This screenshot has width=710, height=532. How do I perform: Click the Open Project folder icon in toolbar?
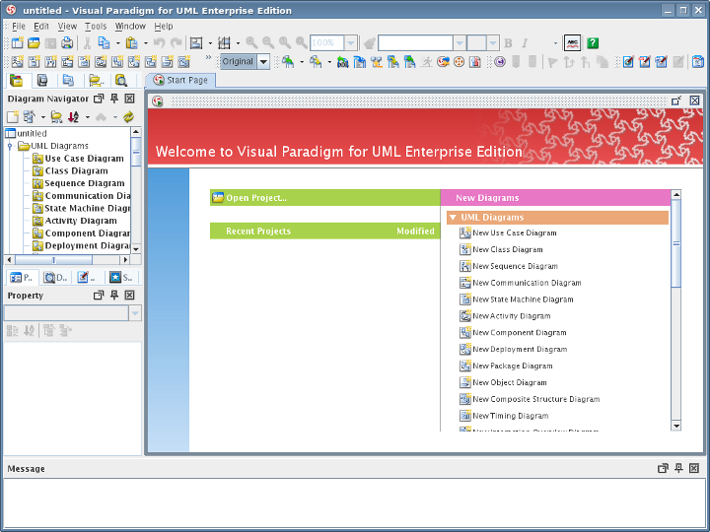pyautogui.click(x=34, y=43)
